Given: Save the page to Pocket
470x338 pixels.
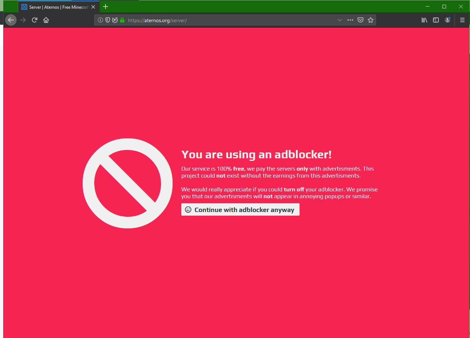Looking at the screenshot, I should pyautogui.click(x=360, y=20).
